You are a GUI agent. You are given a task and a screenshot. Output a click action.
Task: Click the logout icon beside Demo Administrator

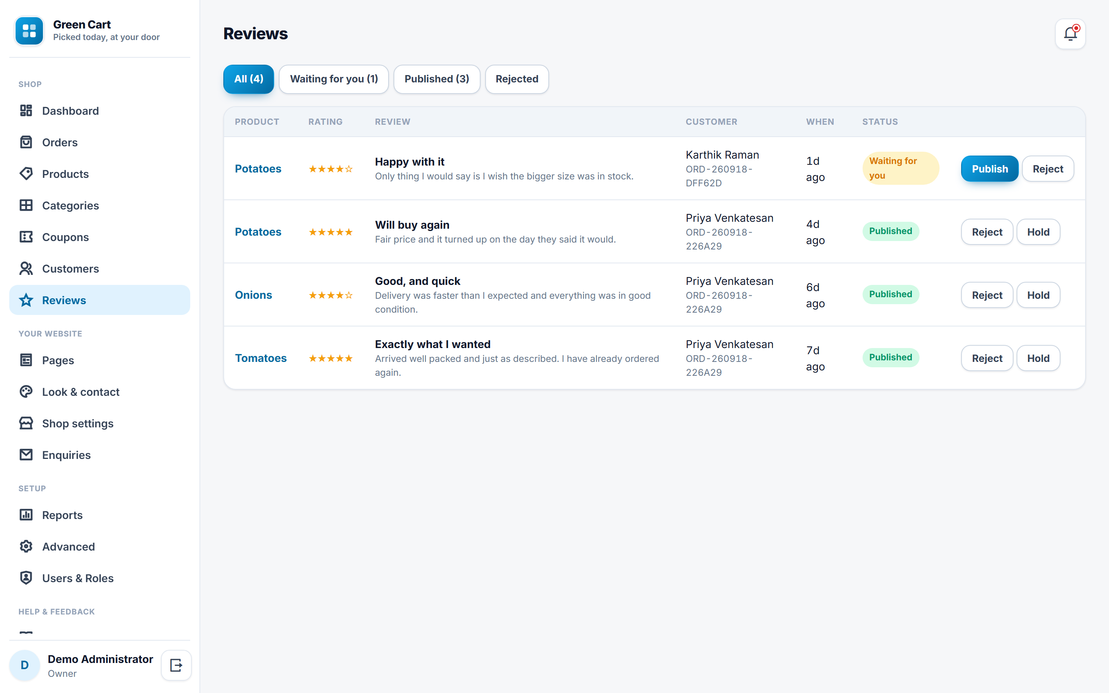[176, 665]
